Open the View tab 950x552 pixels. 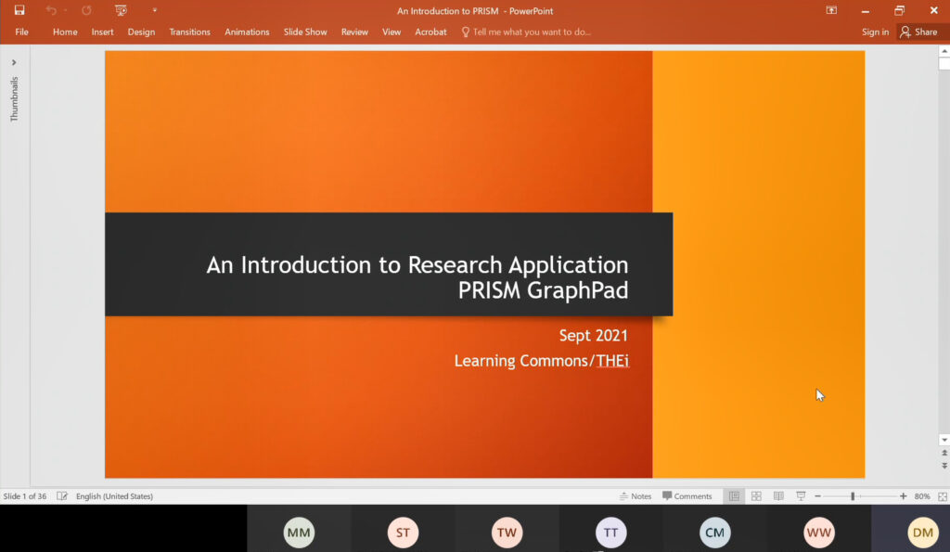(x=392, y=32)
